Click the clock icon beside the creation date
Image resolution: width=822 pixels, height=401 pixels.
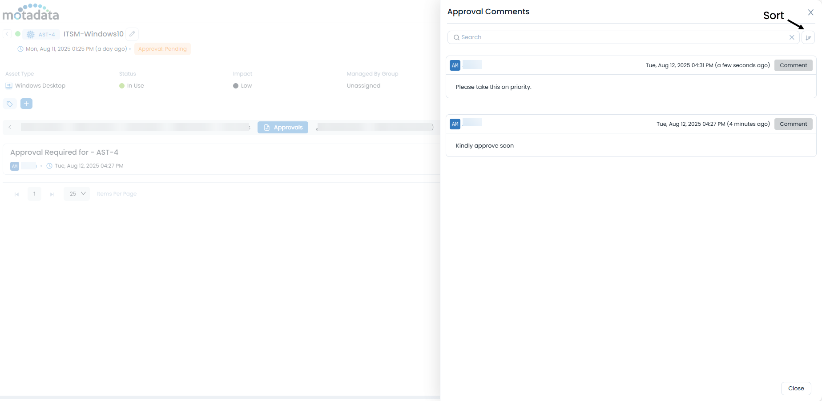coord(20,49)
